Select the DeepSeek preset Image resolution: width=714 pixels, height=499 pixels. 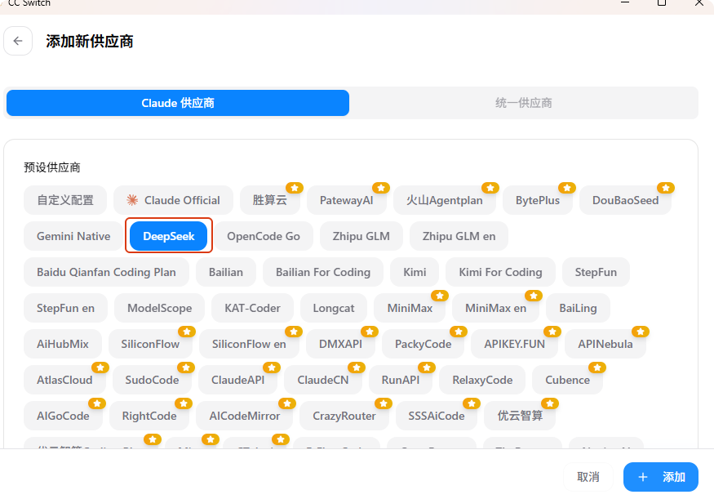[x=168, y=236]
